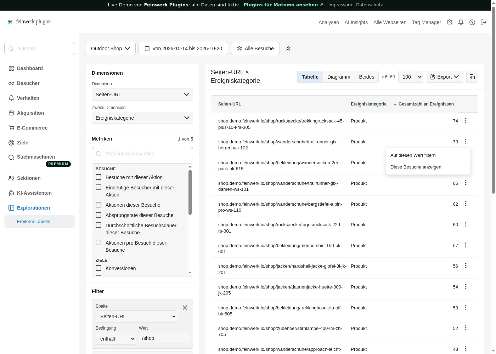Open the Bedingung 'enthält' dropdown
Image resolution: width=496 pixels, height=354 pixels.
(x=116, y=339)
